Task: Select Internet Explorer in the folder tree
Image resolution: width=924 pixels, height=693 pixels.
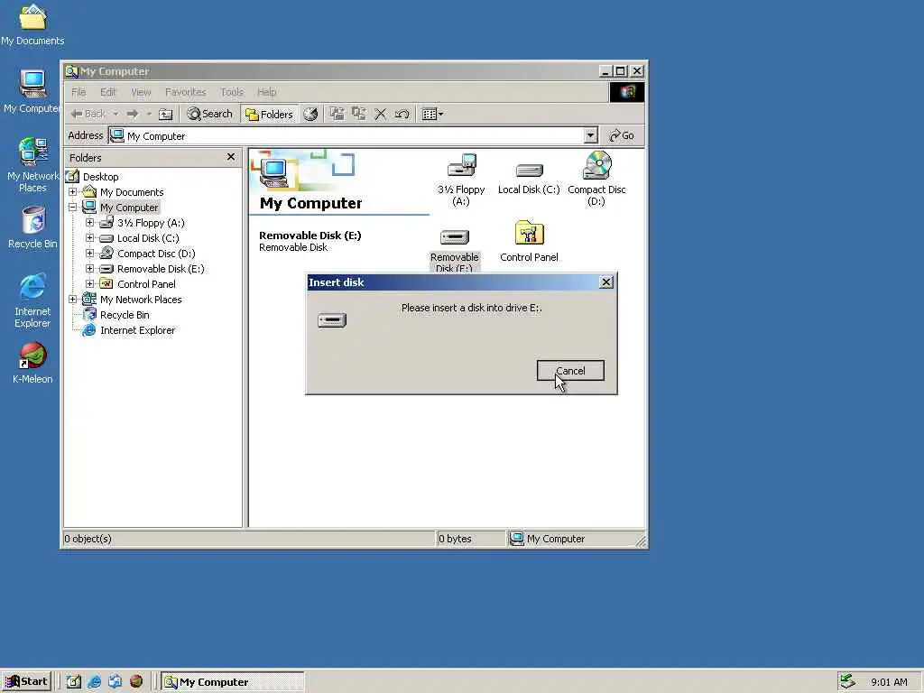Action: 137,330
